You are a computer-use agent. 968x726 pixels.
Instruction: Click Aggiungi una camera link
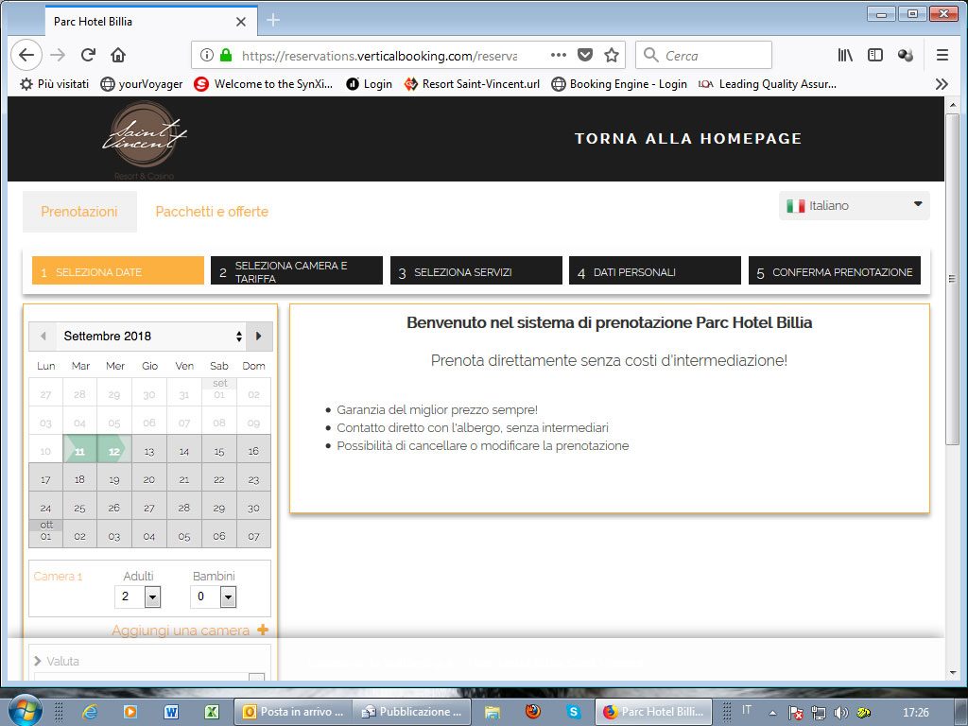pos(181,631)
